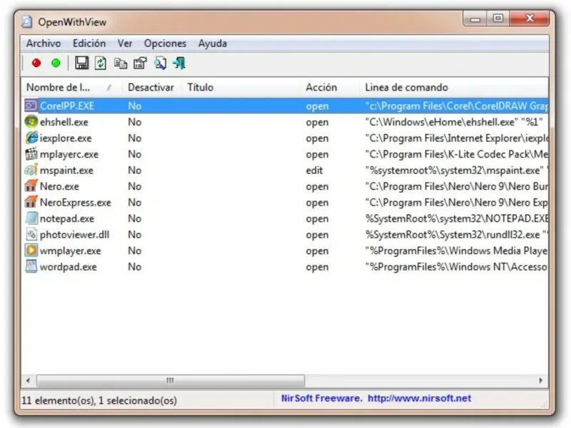The width and height of the screenshot is (571, 428).
Task: Click the refresh list toolbar icon
Action: pyautogui.click(x=101, y=63)
